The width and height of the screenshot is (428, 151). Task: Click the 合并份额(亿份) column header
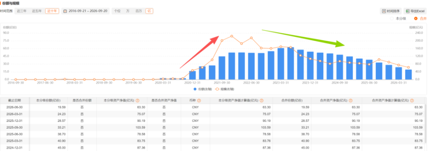tap(292, 101)
